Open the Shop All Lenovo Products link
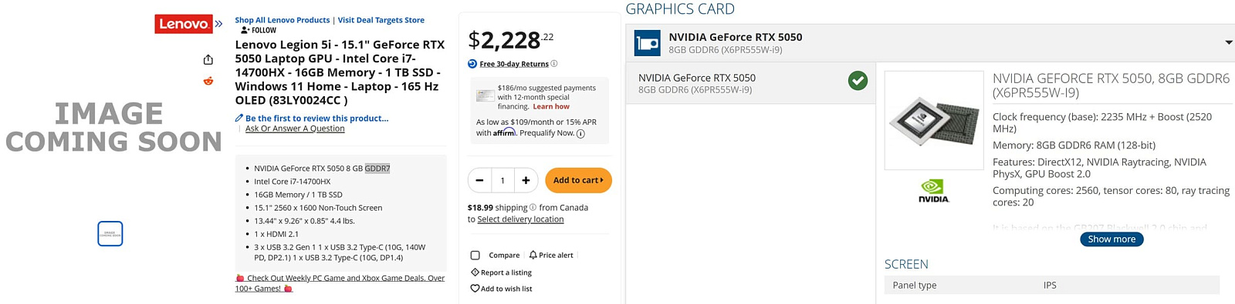Viewport: 1235px width, 304px height. point(283,20)
